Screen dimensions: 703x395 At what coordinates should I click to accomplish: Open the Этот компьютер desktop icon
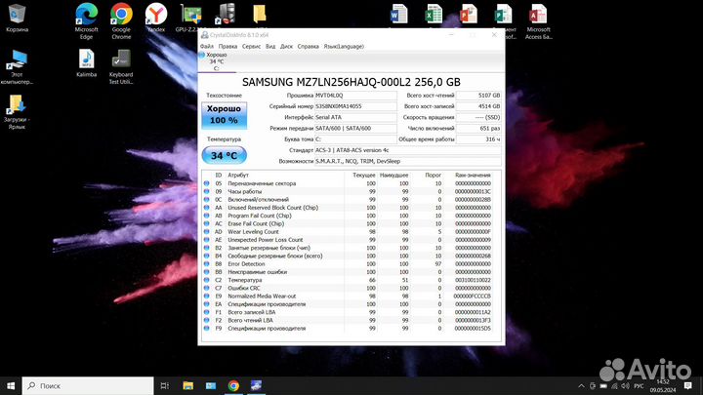click(17, 66)
